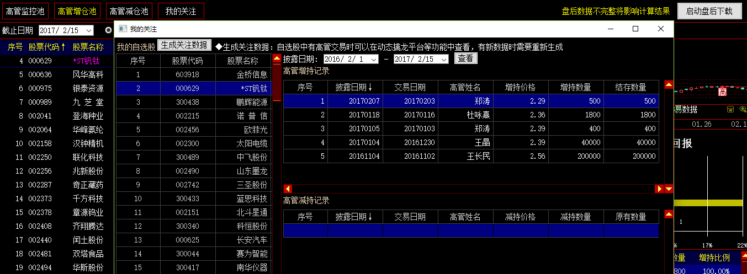Click the 查看 button

(x=465, y=58)
